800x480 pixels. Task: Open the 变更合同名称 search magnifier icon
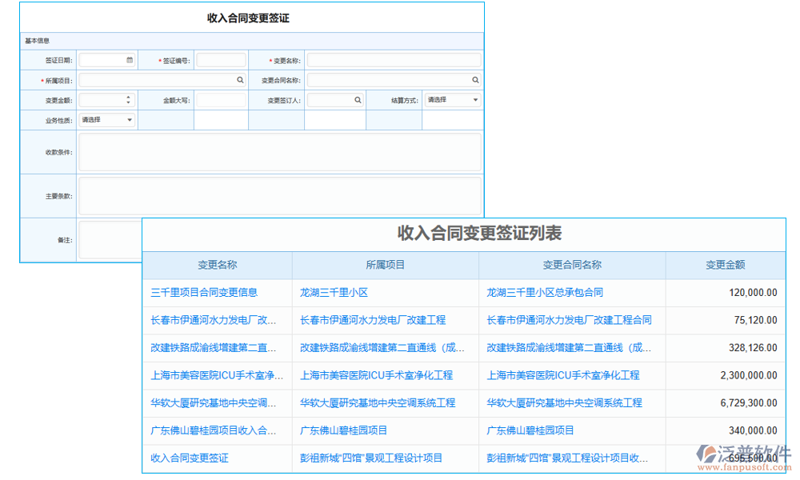tap(476, 79)
